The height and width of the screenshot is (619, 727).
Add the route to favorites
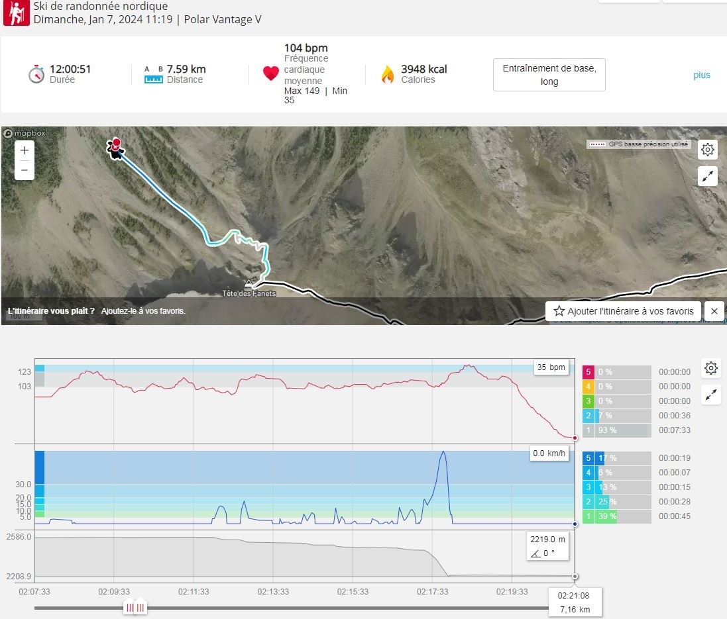(623, 311)
